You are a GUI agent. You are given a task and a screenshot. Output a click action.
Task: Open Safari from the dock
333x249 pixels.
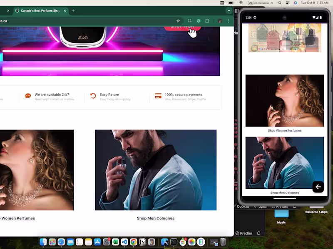point(61,242)
